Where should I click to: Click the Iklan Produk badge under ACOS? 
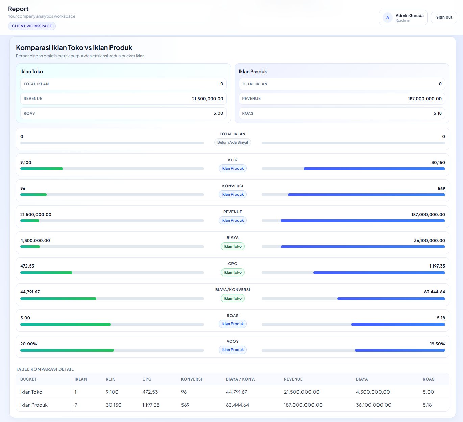pyautogui.click(x=233, y=350)
